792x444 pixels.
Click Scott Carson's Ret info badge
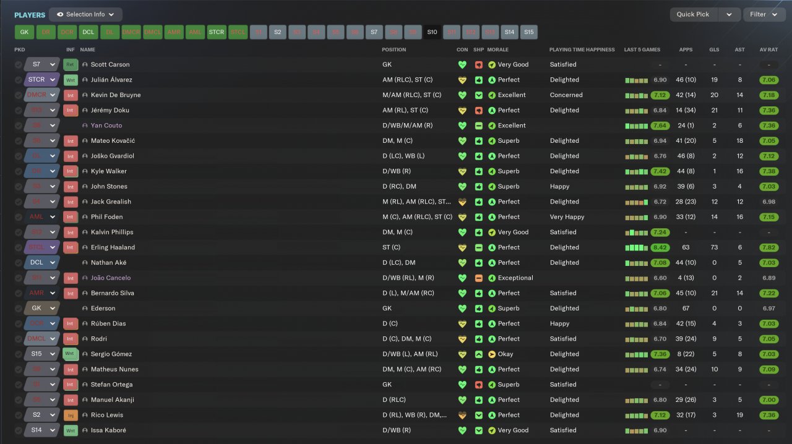tap(70, 64)
